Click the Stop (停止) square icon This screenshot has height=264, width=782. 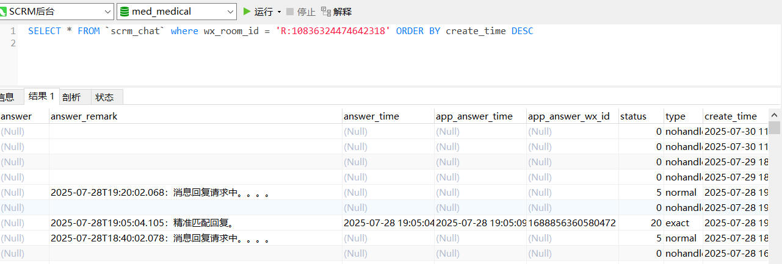(290, 11)
